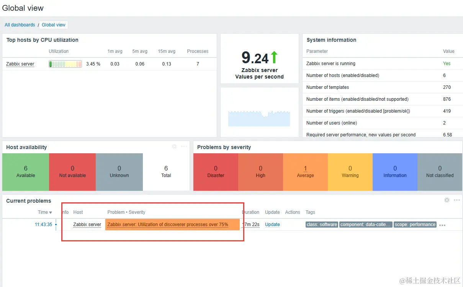463x287 pixels.
Task: Select the gray Unknown hosts tile
Action: pyautogui.click(x=119, y=172)
